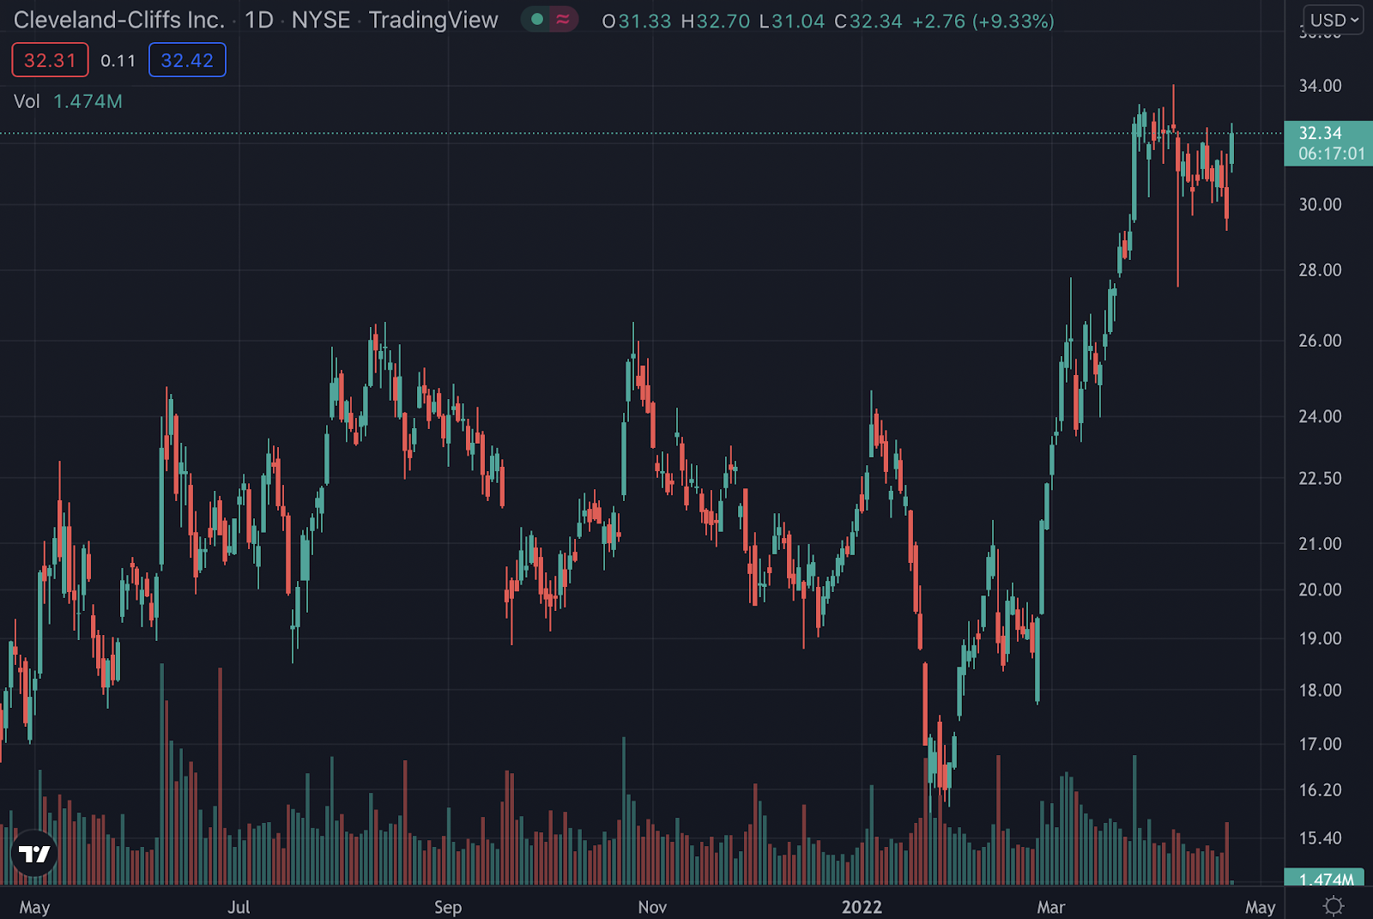The width and height of the screenshot is (1373, 919).
Task: Click the high price value H32.70
Action: coord(716,21)
